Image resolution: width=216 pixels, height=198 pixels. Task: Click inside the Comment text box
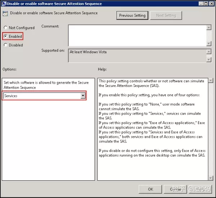click(137, 35)
